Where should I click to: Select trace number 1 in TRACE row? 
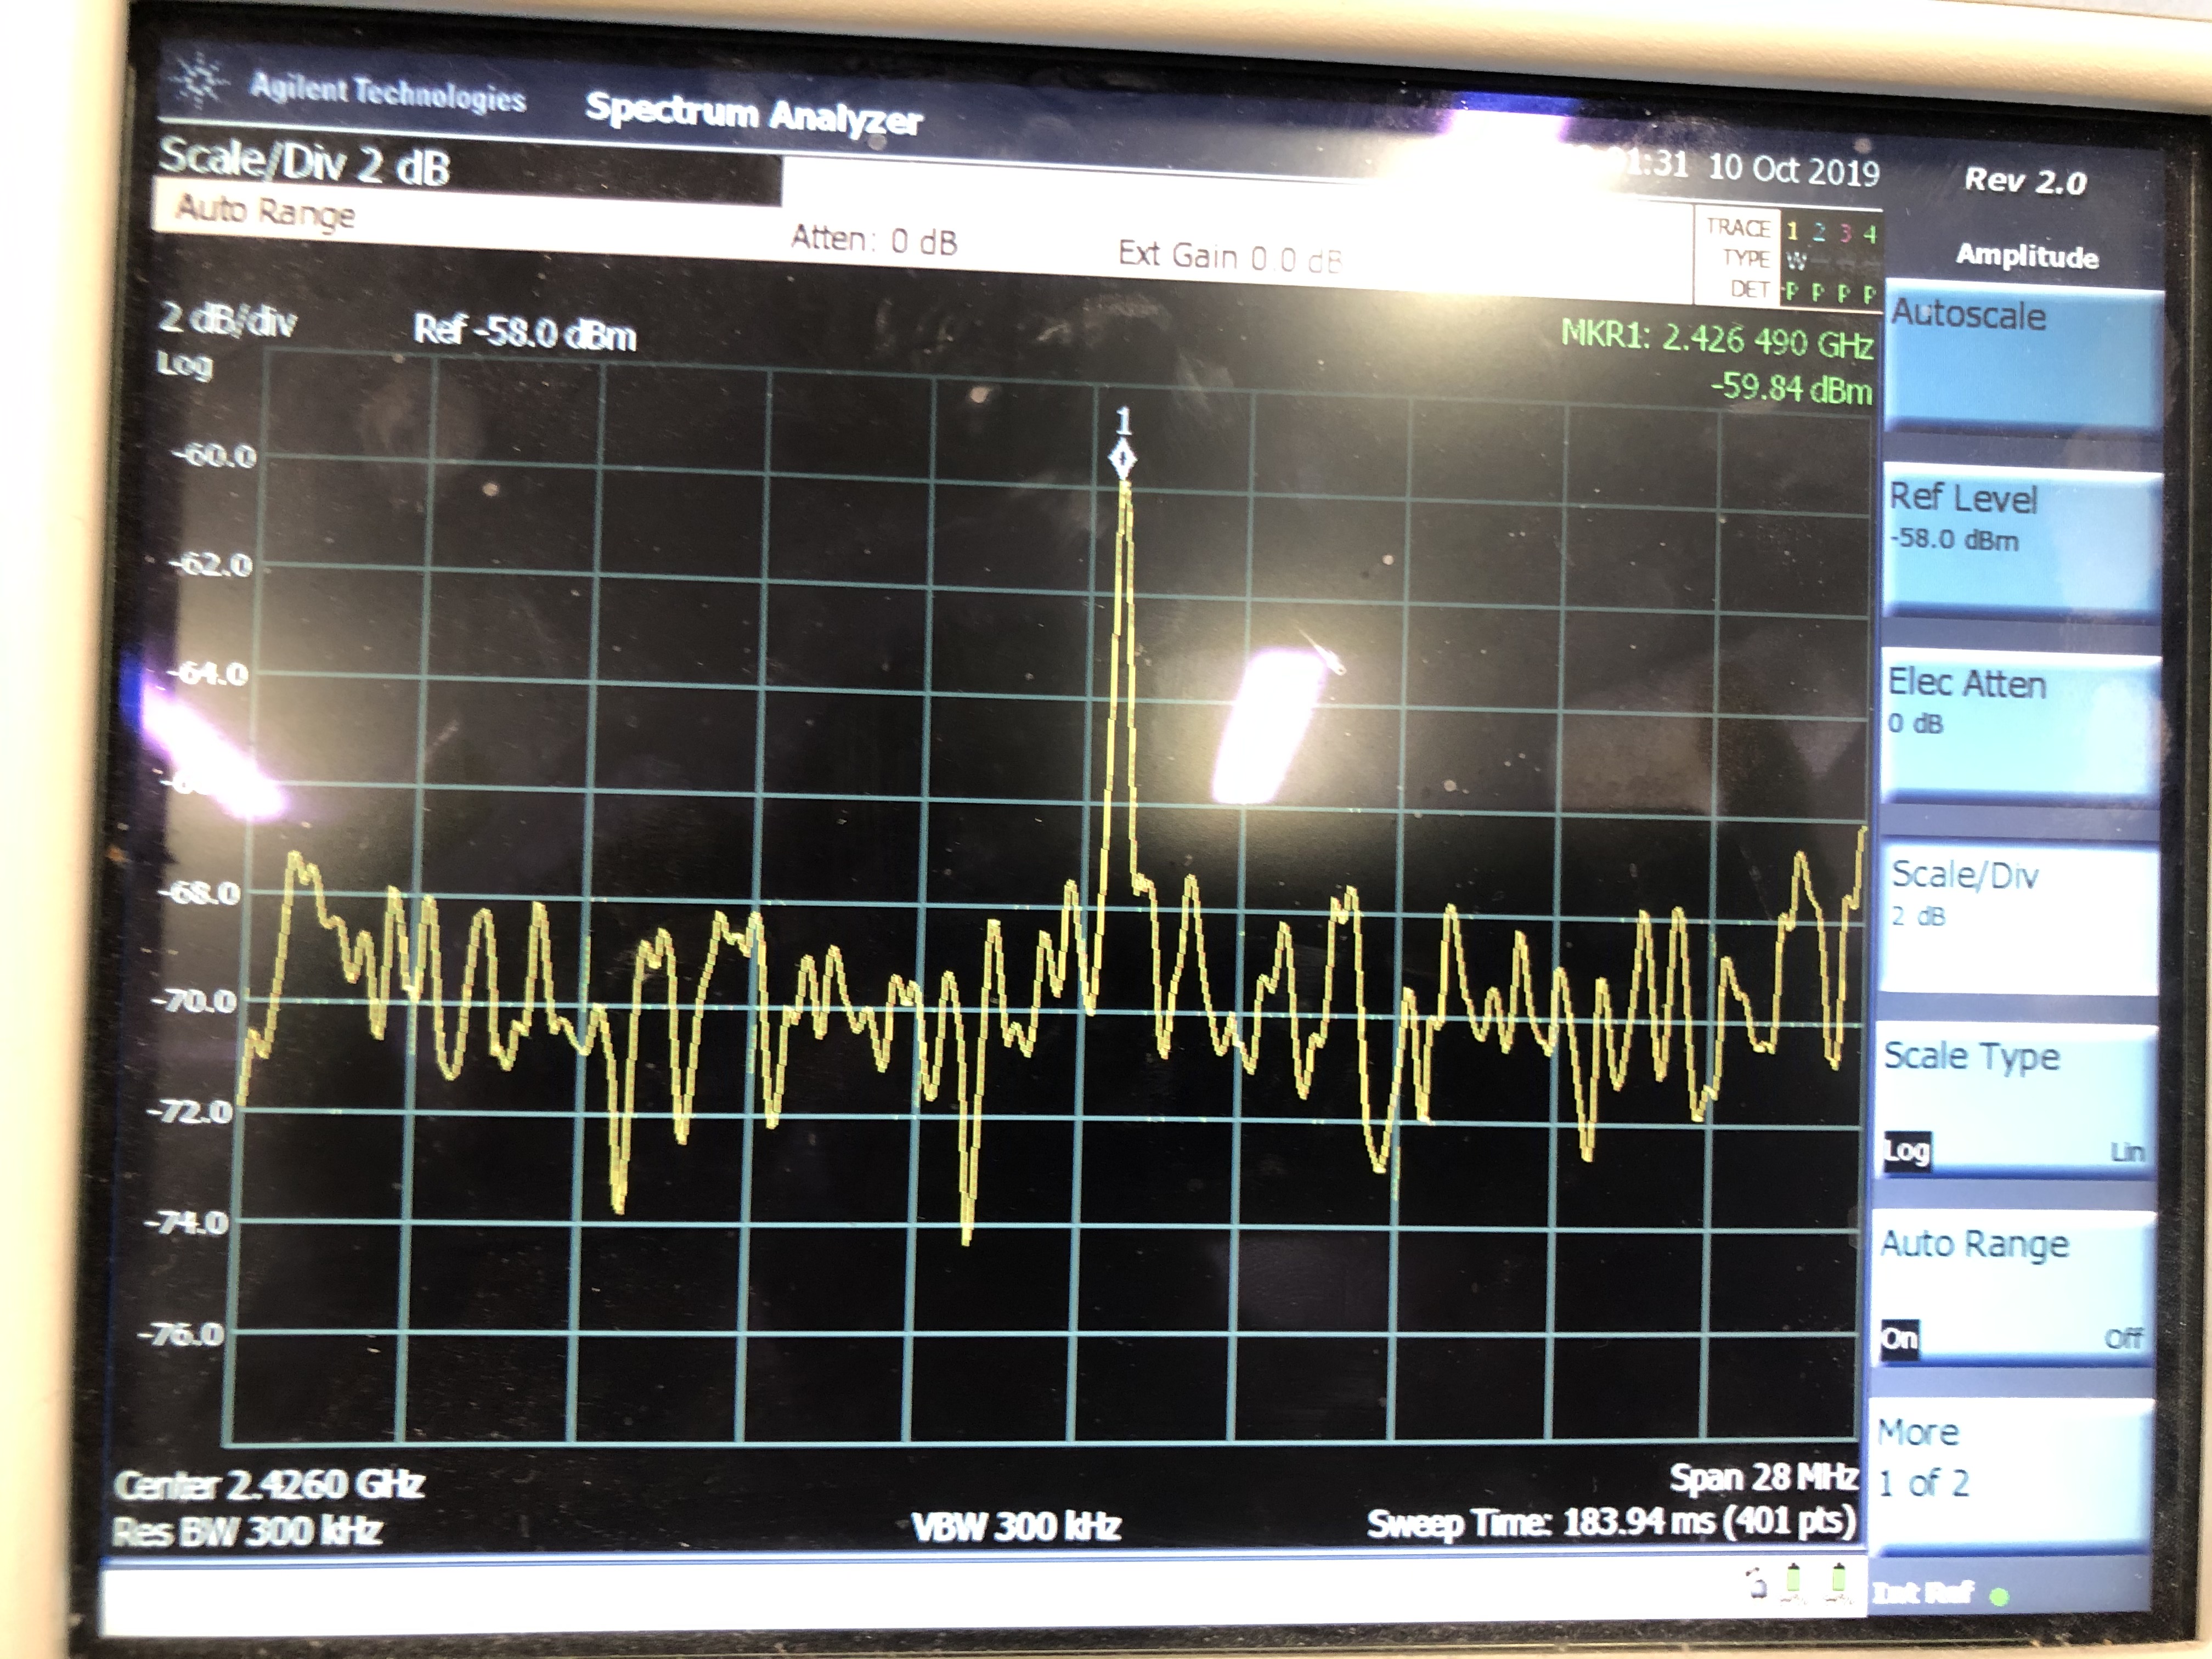(1793, 231)
